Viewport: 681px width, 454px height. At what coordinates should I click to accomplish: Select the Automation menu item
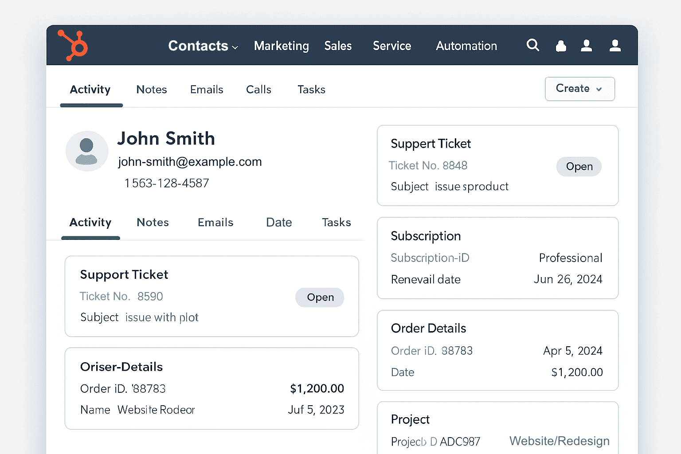coord(466,46)
